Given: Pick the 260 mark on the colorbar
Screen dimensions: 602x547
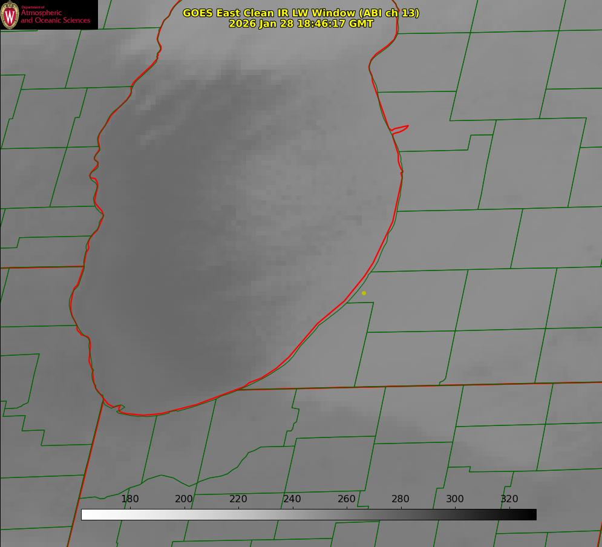Looking at the screenshot, I should [x=347, y=499].
